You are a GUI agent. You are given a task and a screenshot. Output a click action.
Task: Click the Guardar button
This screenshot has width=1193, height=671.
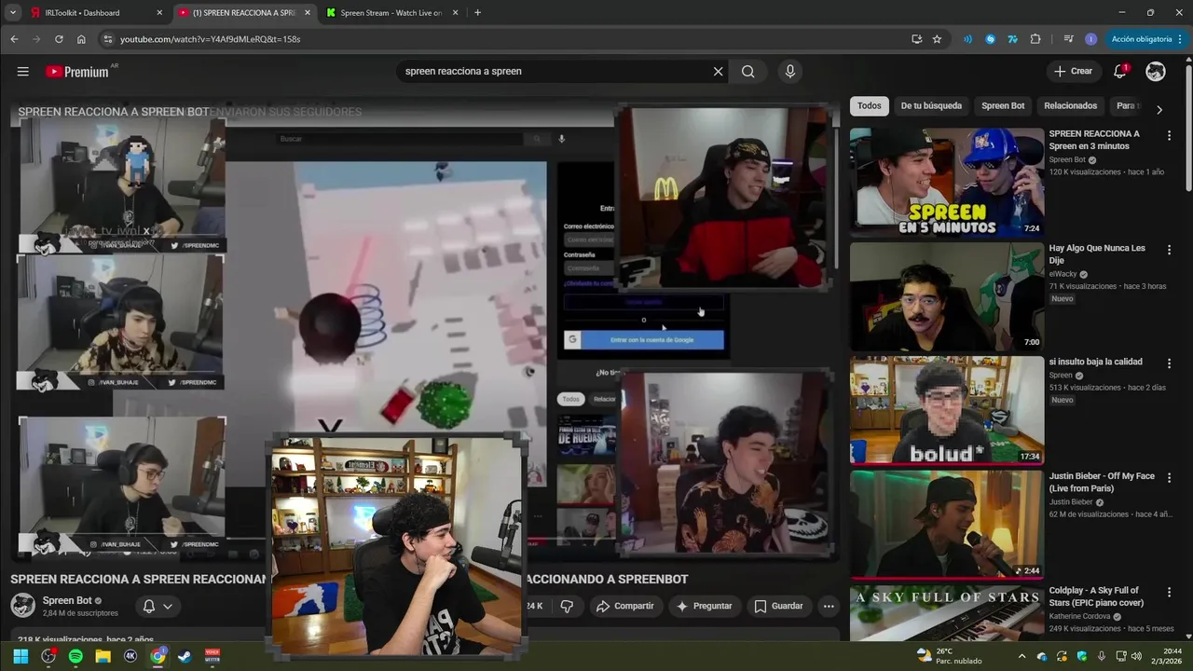[778, 606]
